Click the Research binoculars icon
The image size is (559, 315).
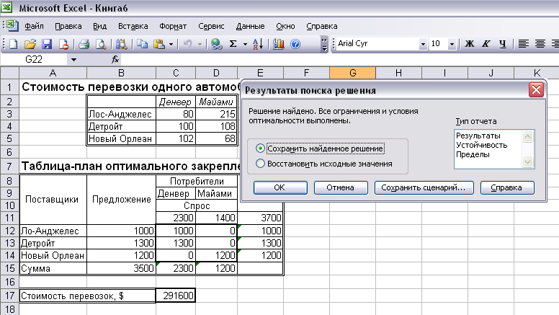(121, 44)
